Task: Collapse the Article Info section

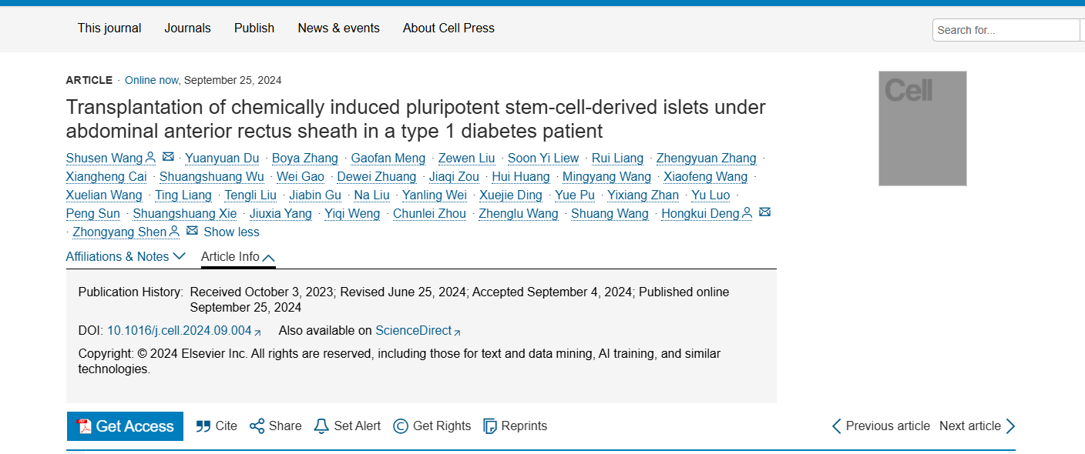Action: 237,257
